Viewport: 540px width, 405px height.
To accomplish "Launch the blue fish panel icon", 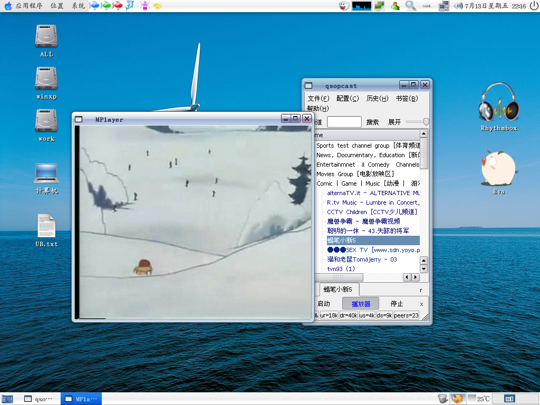I will (x=94, y=5).
